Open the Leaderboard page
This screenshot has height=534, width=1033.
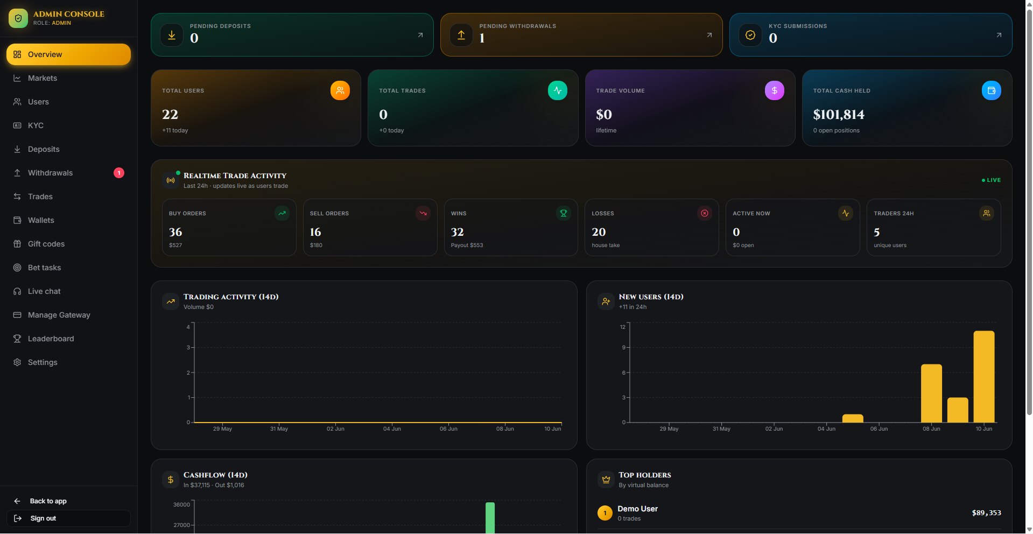(68, 339)
